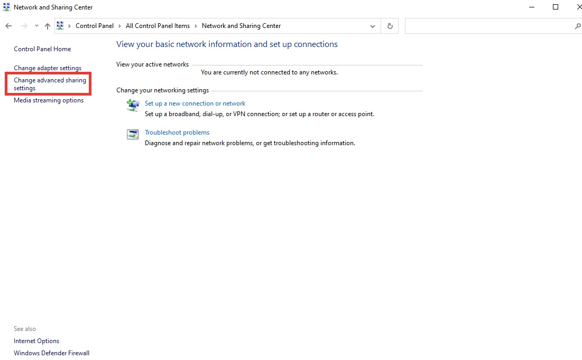Click the Control Panel icon in address bar
The width and height of the screenshot is (582, 360).
(x=60, y=26)
